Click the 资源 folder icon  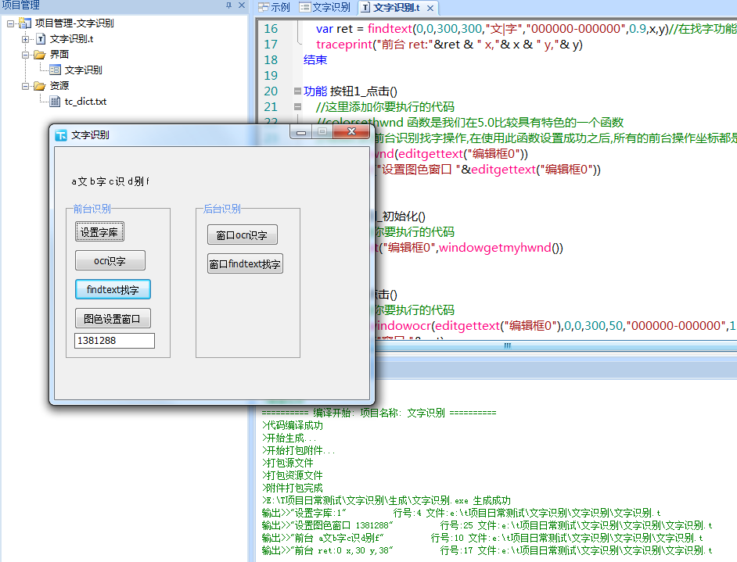click(x=39, y=86)
